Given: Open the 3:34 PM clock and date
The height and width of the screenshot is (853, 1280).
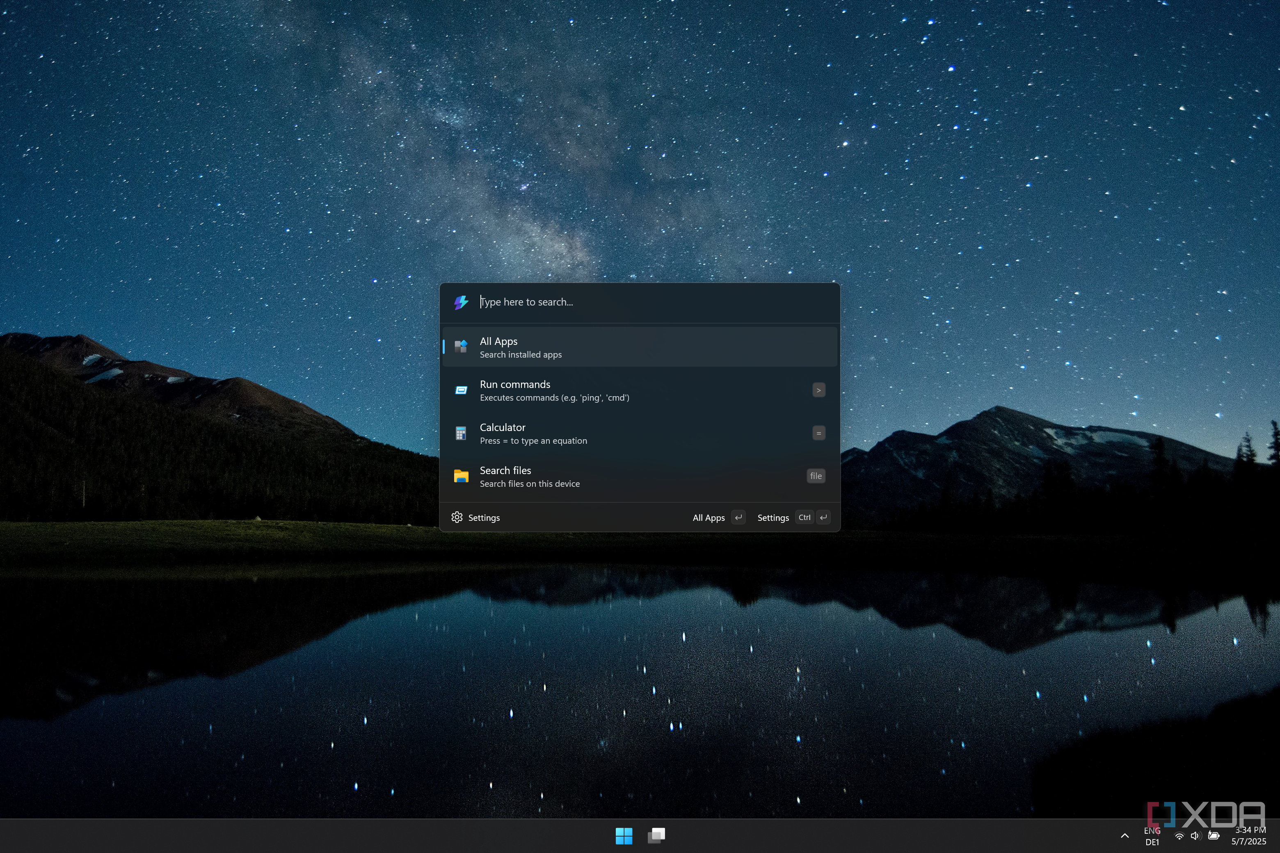Looking at the screenshot, I should [1249, 836].
